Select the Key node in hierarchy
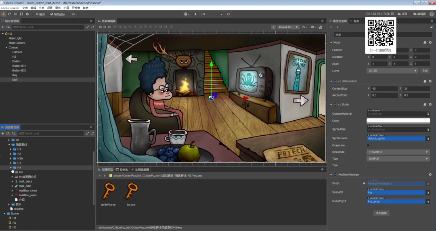436x231 pixels. point(15,75)
